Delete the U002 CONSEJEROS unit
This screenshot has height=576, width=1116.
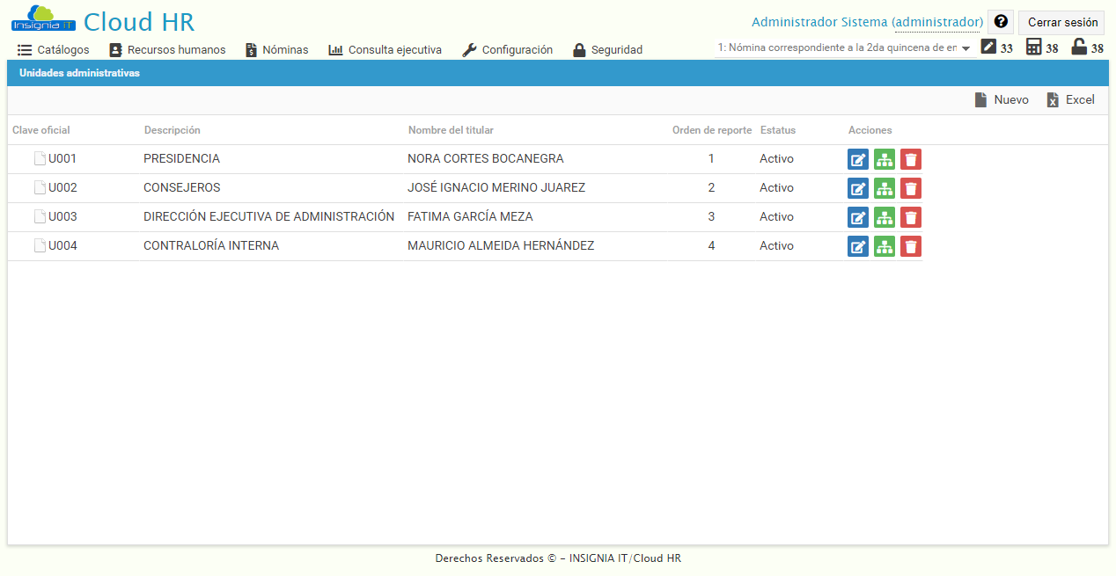point(910,188)
